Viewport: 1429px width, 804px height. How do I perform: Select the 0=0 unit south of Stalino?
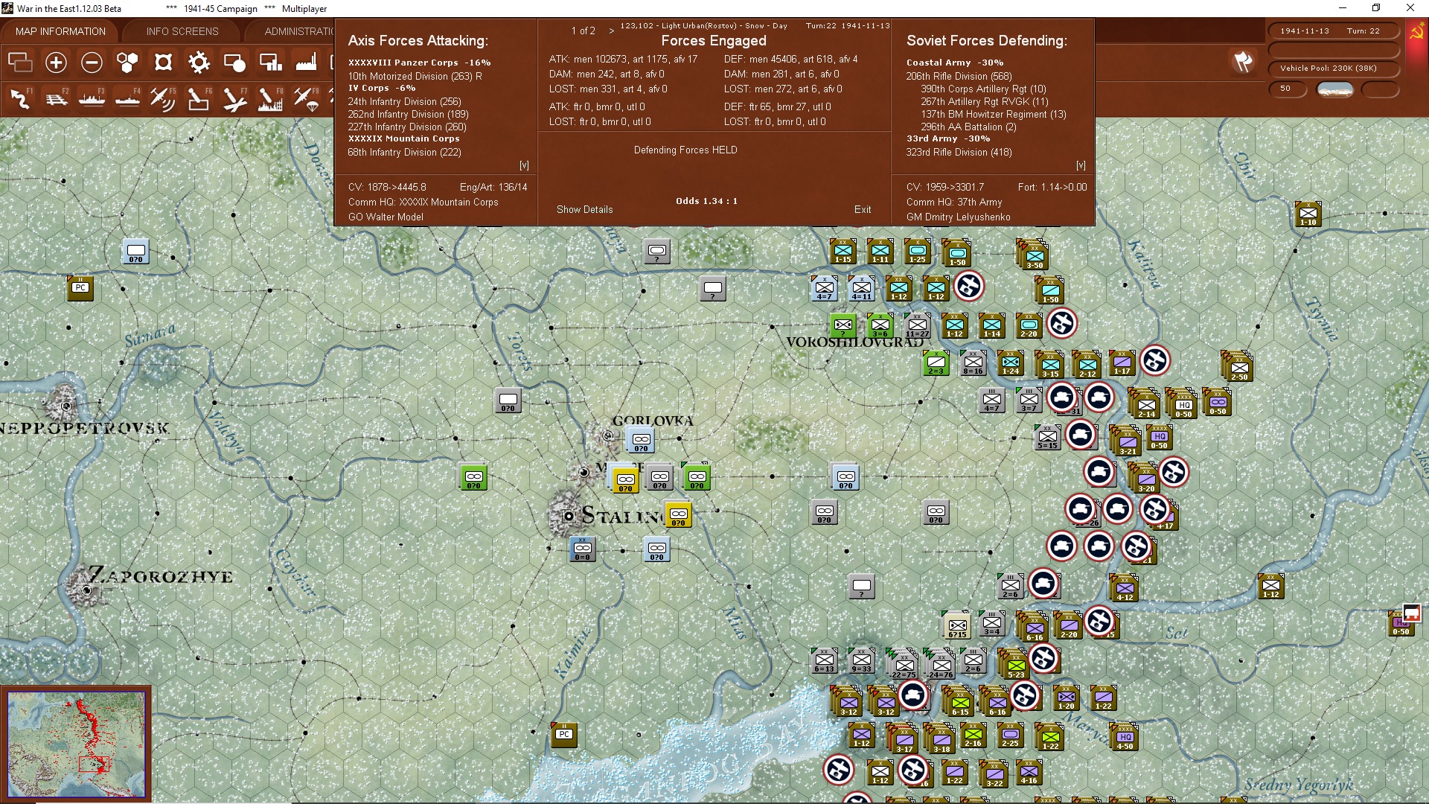(x=582, y=549)
